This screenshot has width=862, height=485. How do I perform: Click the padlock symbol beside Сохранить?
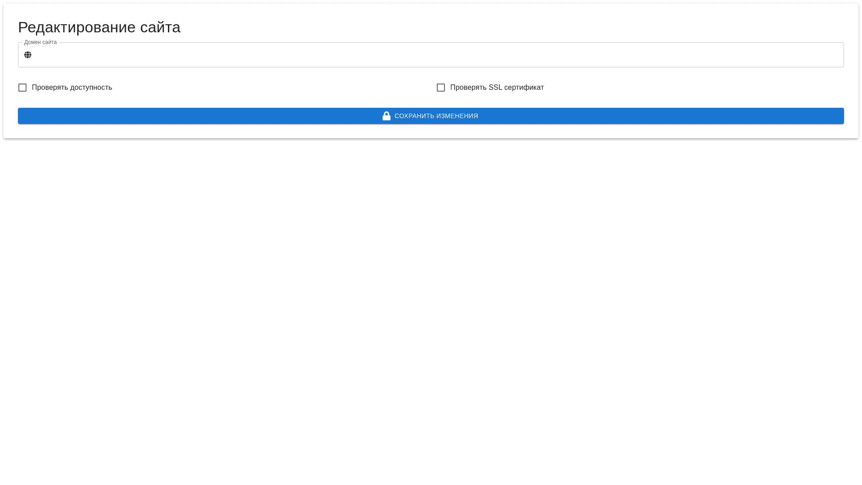[x=386, y=116]
